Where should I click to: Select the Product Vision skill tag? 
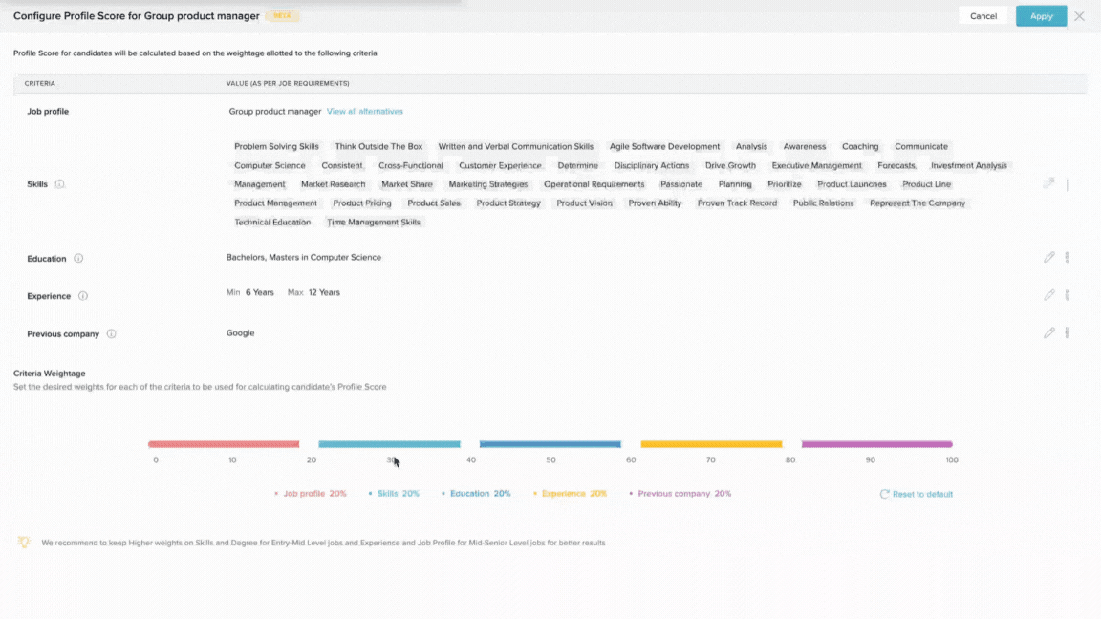[584, 203]
